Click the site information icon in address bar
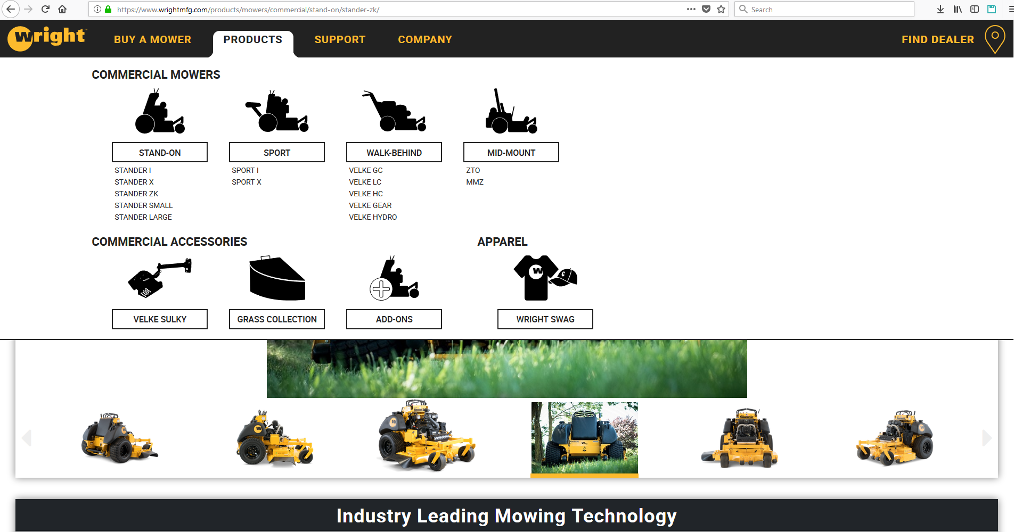This screenshot has height=532, width=1014. (97, 9)
